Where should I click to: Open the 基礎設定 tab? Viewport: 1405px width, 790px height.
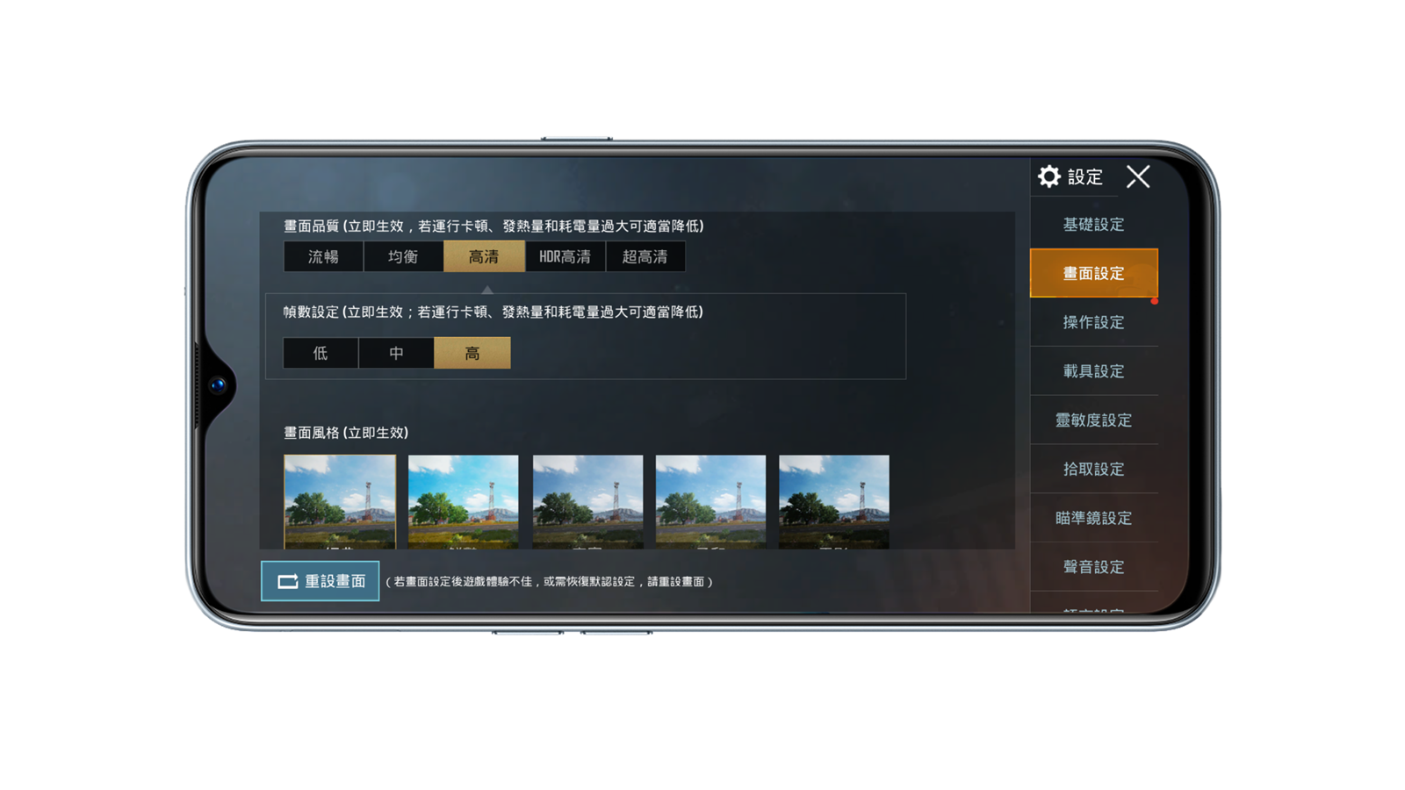(1093, 225)
